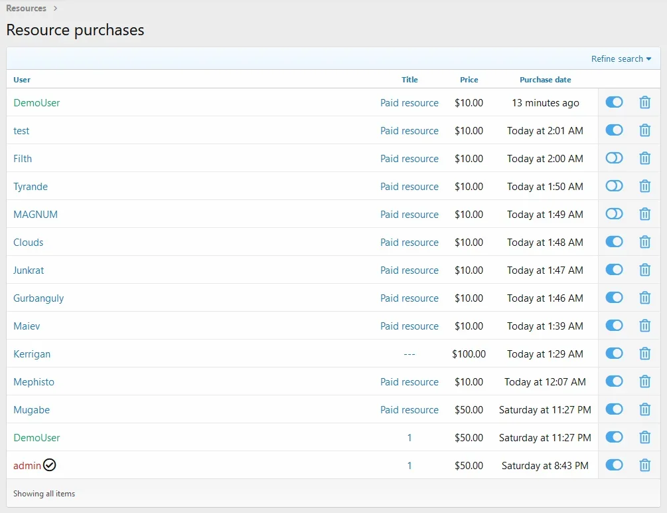667x513 pixels.
Task: Sort table by Purchase date column
Action: pos(545,80)
